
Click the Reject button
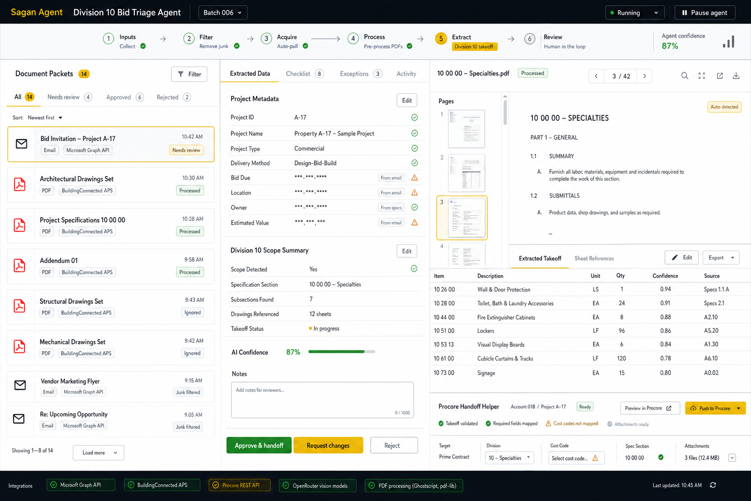coord(394,445)
